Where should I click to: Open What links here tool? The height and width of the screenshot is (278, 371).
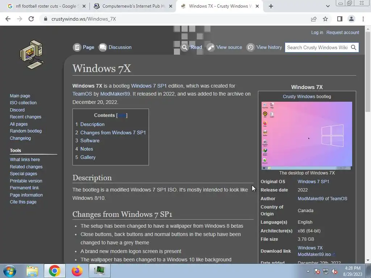[25, 160]
